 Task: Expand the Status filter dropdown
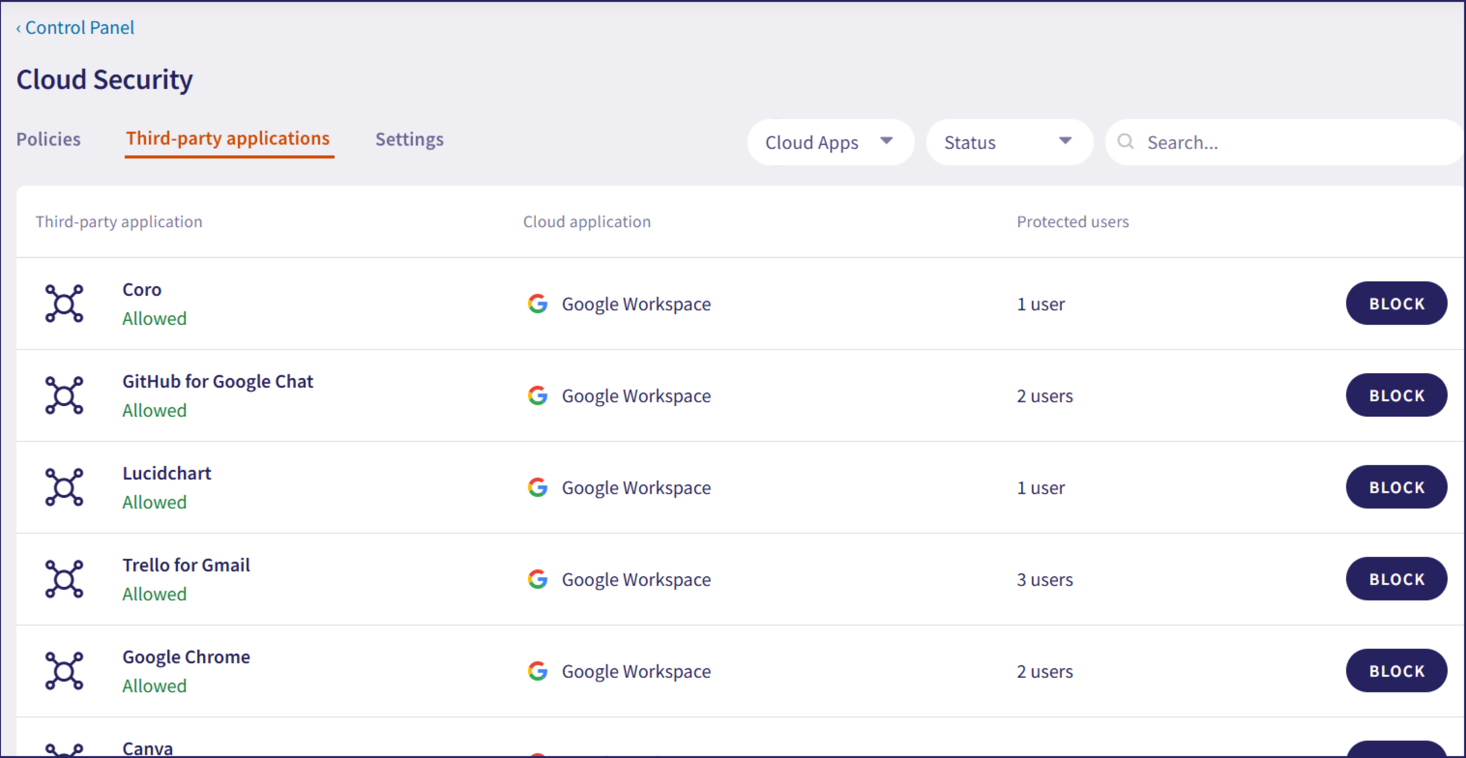click(1009, 142)
